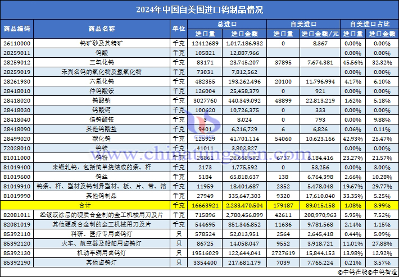Select the '商品编码' column header
The height and width of the screenshot is (277, 399).
pyautogui.click(x=17, y=28)
